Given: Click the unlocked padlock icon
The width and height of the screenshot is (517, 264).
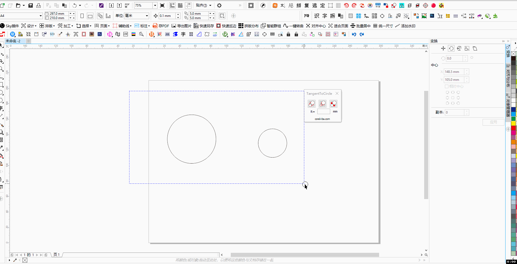Looking at the screenshot, I should pyautogui.click(x=296, y=34).
